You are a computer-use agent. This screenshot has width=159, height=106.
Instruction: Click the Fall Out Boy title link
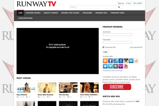pyautogui.click(x=64, y=95)
